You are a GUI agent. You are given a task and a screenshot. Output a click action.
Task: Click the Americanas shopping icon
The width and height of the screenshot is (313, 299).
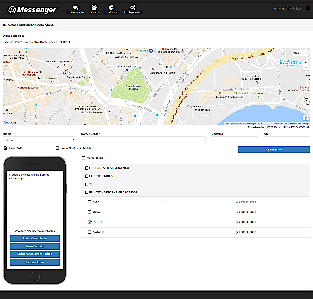126,70
